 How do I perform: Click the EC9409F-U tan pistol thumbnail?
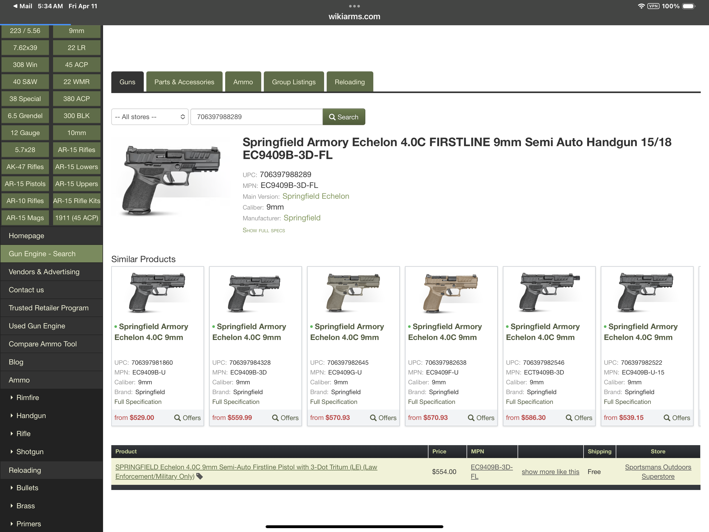[x=451, y=293]
